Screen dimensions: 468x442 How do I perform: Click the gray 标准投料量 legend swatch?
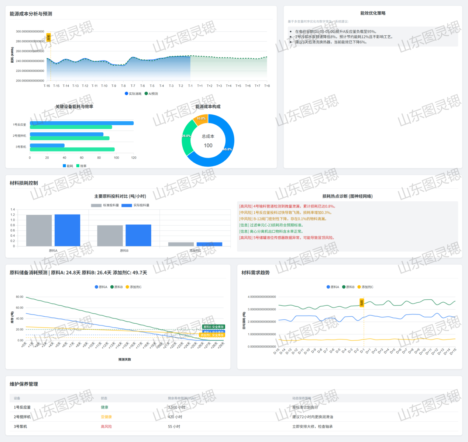tap(96, 205)
